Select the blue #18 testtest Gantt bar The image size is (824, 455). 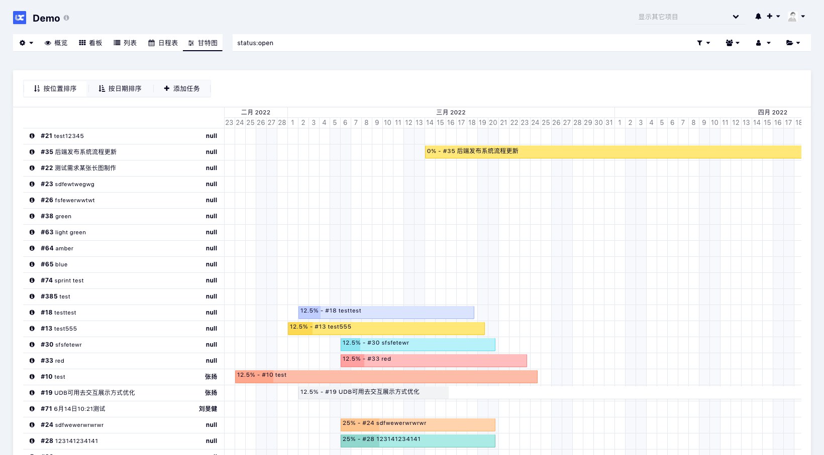click(x=386, y=313)
